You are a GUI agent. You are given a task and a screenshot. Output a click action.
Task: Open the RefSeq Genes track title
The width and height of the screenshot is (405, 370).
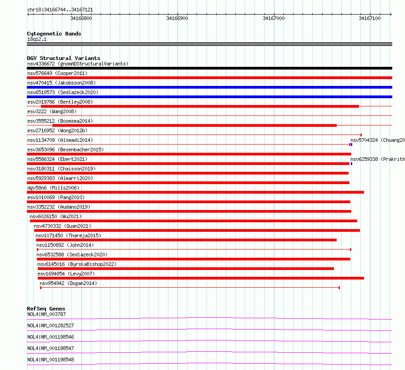coord(46,309)
